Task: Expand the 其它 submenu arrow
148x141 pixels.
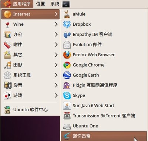Action: pyautogui.click(x=56, y=55)
